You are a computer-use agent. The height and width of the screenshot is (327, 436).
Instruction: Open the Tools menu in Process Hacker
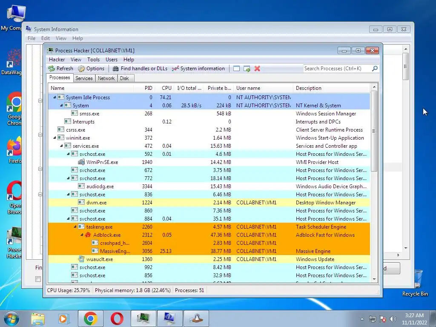coord(93,60)
